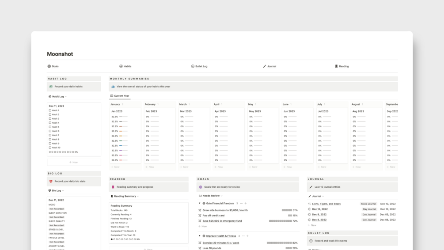This screenshot has height=250, width=444.
Task: Open the Journal page link
Action: click(269, 66)
